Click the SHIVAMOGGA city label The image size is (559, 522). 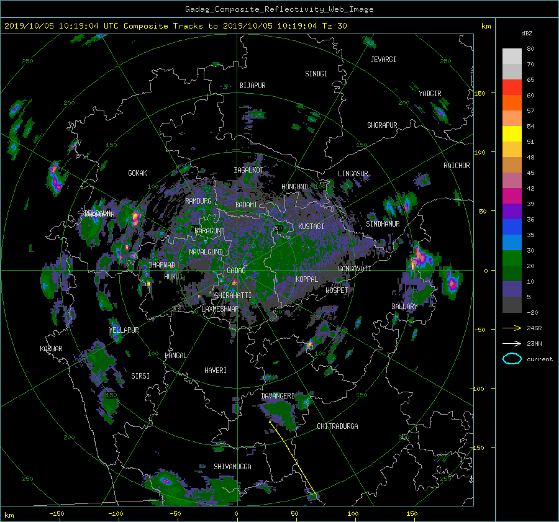pyautogui.click(x=232, y=467)
